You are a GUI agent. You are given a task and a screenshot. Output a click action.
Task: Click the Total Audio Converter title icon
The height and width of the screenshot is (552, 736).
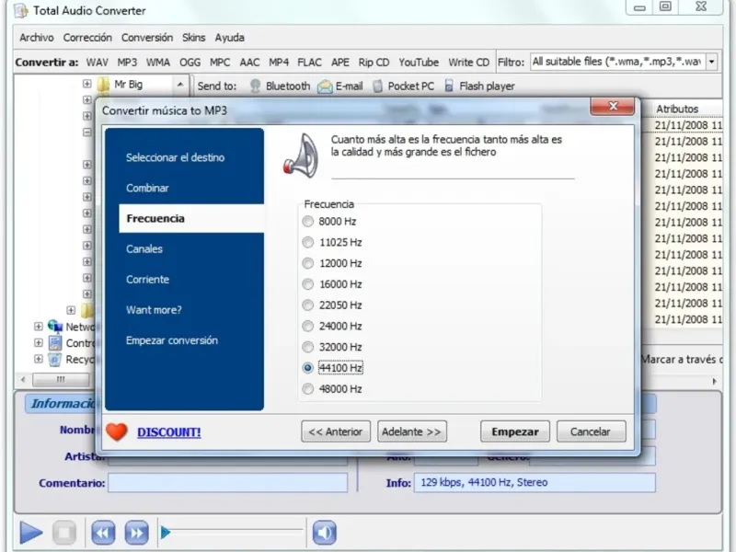(21, 10)
